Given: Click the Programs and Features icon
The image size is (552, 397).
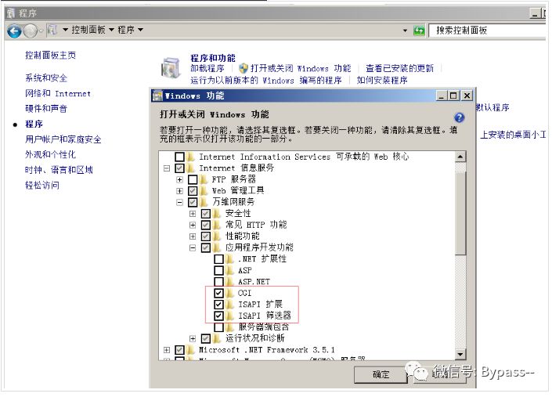Looking at the screenshot, I should pyautogui.click(x=171, y=67).
